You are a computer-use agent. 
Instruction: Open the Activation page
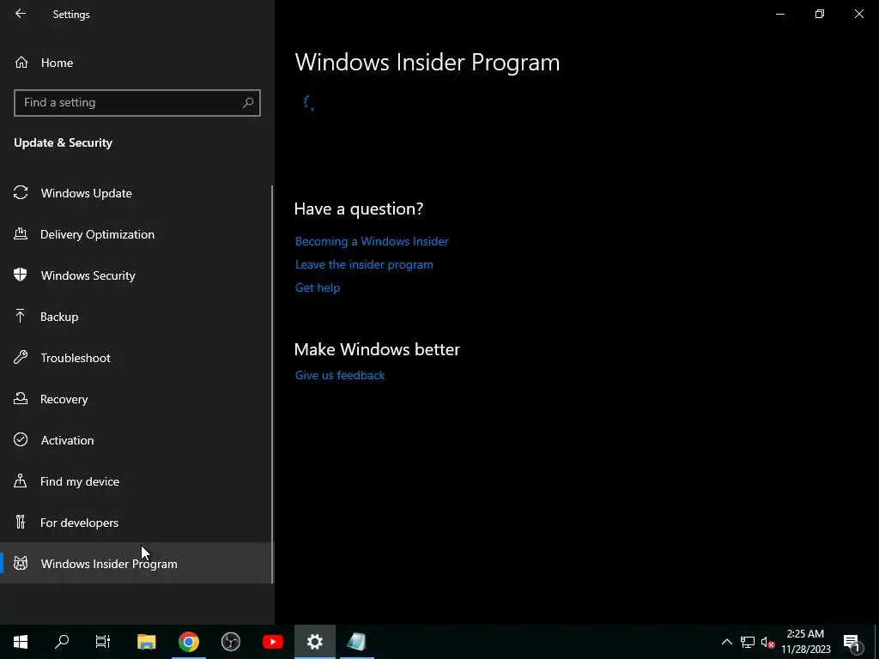[x=136, y=440]
